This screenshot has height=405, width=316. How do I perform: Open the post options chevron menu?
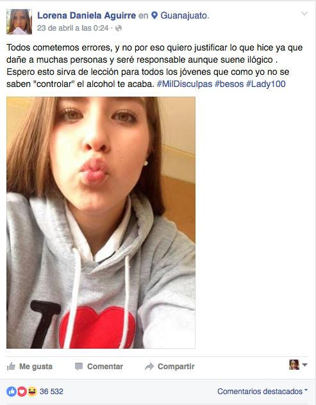[x=304, y=13]
